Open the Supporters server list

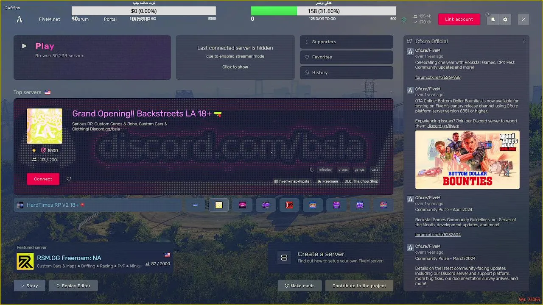346,42
